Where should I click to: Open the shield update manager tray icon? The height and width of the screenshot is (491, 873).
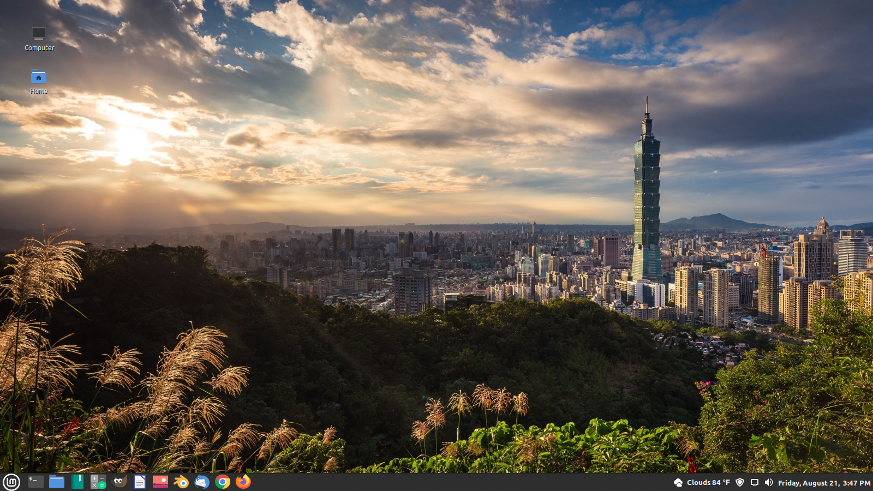click(x=740, y=482)
